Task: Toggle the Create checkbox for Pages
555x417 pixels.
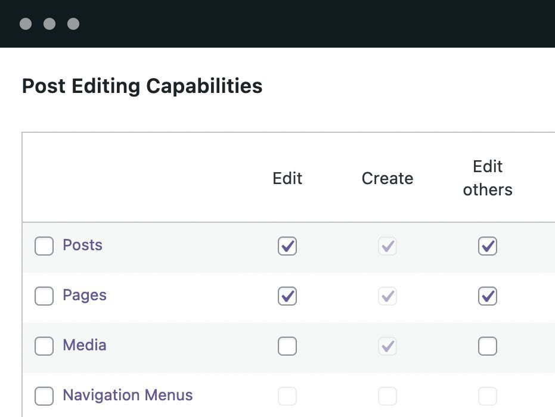Action: 387,296
